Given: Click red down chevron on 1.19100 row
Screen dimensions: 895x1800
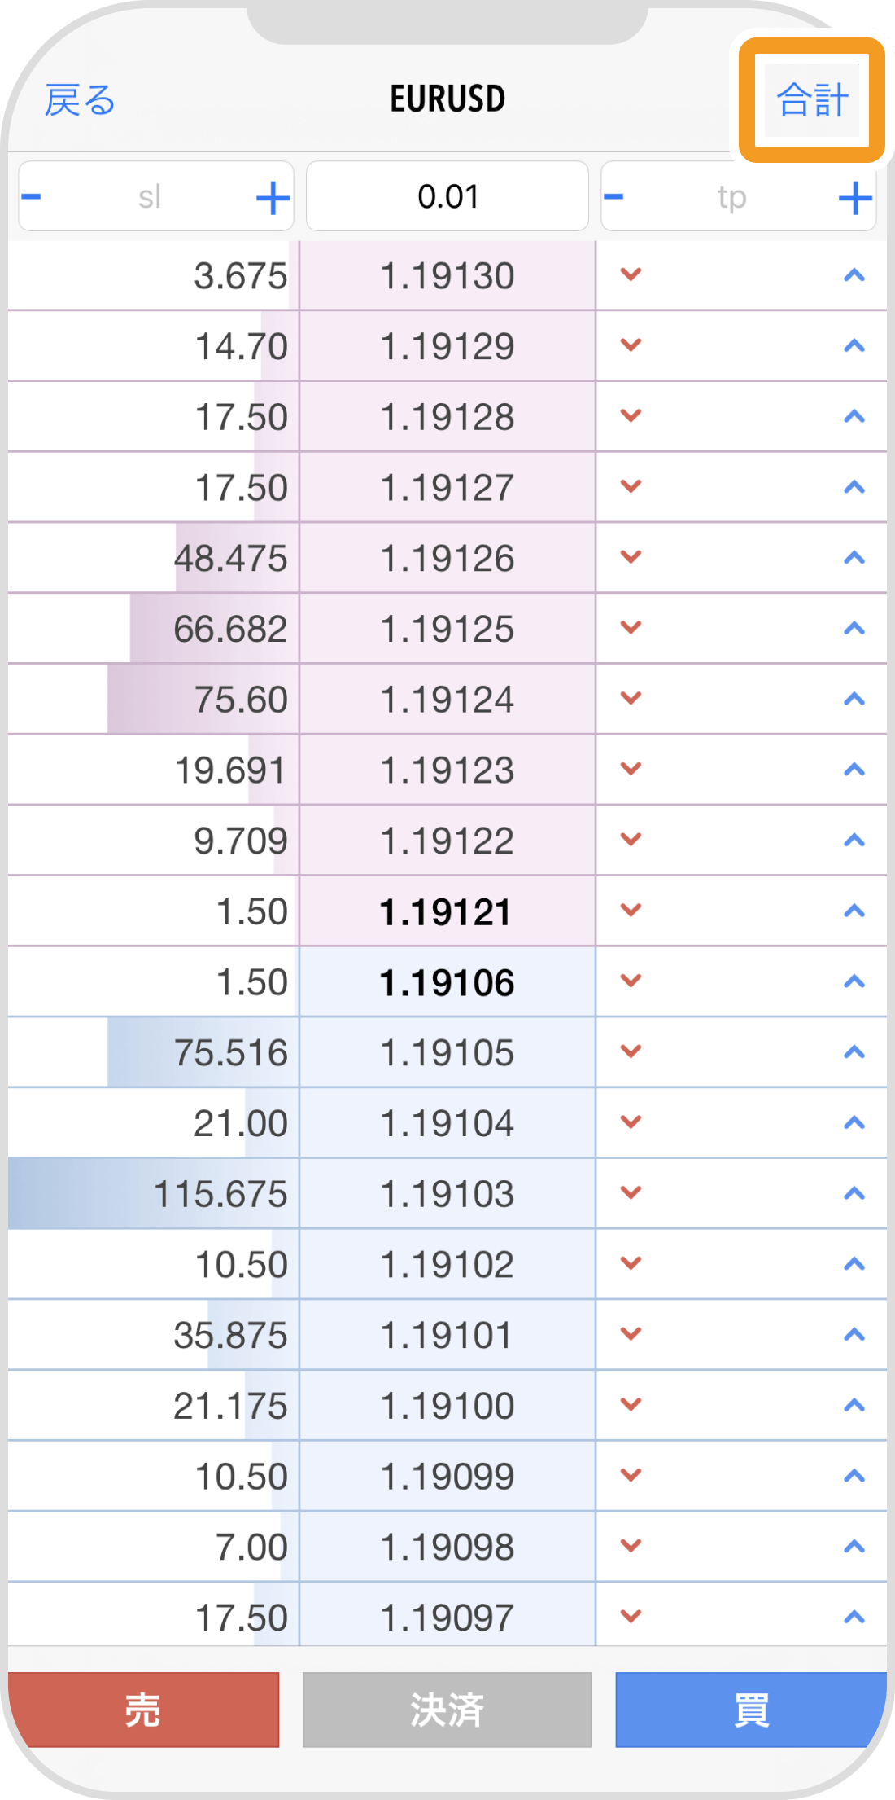Looking at the screenshot, I should click(x=631, y=1405).
